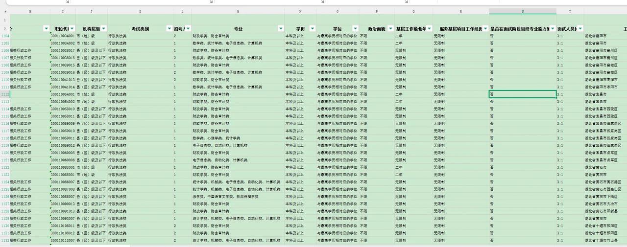This screenshot has width=627, height=247.
Task: Open the filter dropdown for 学历 column
Action: (312, 29)
